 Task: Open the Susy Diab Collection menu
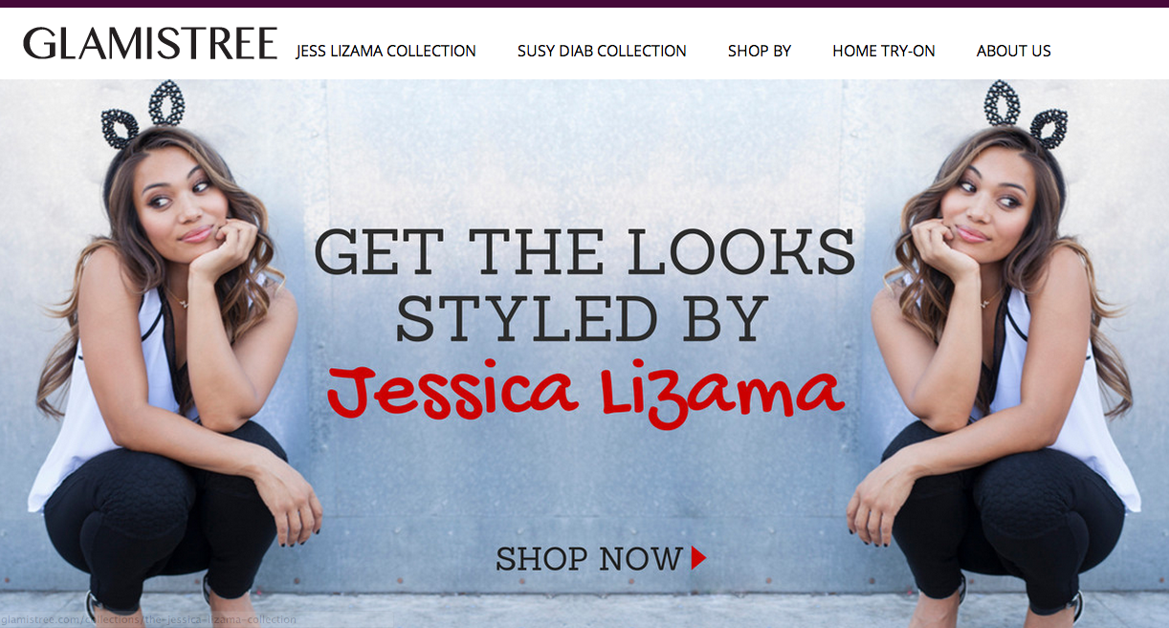pos(602,51)
